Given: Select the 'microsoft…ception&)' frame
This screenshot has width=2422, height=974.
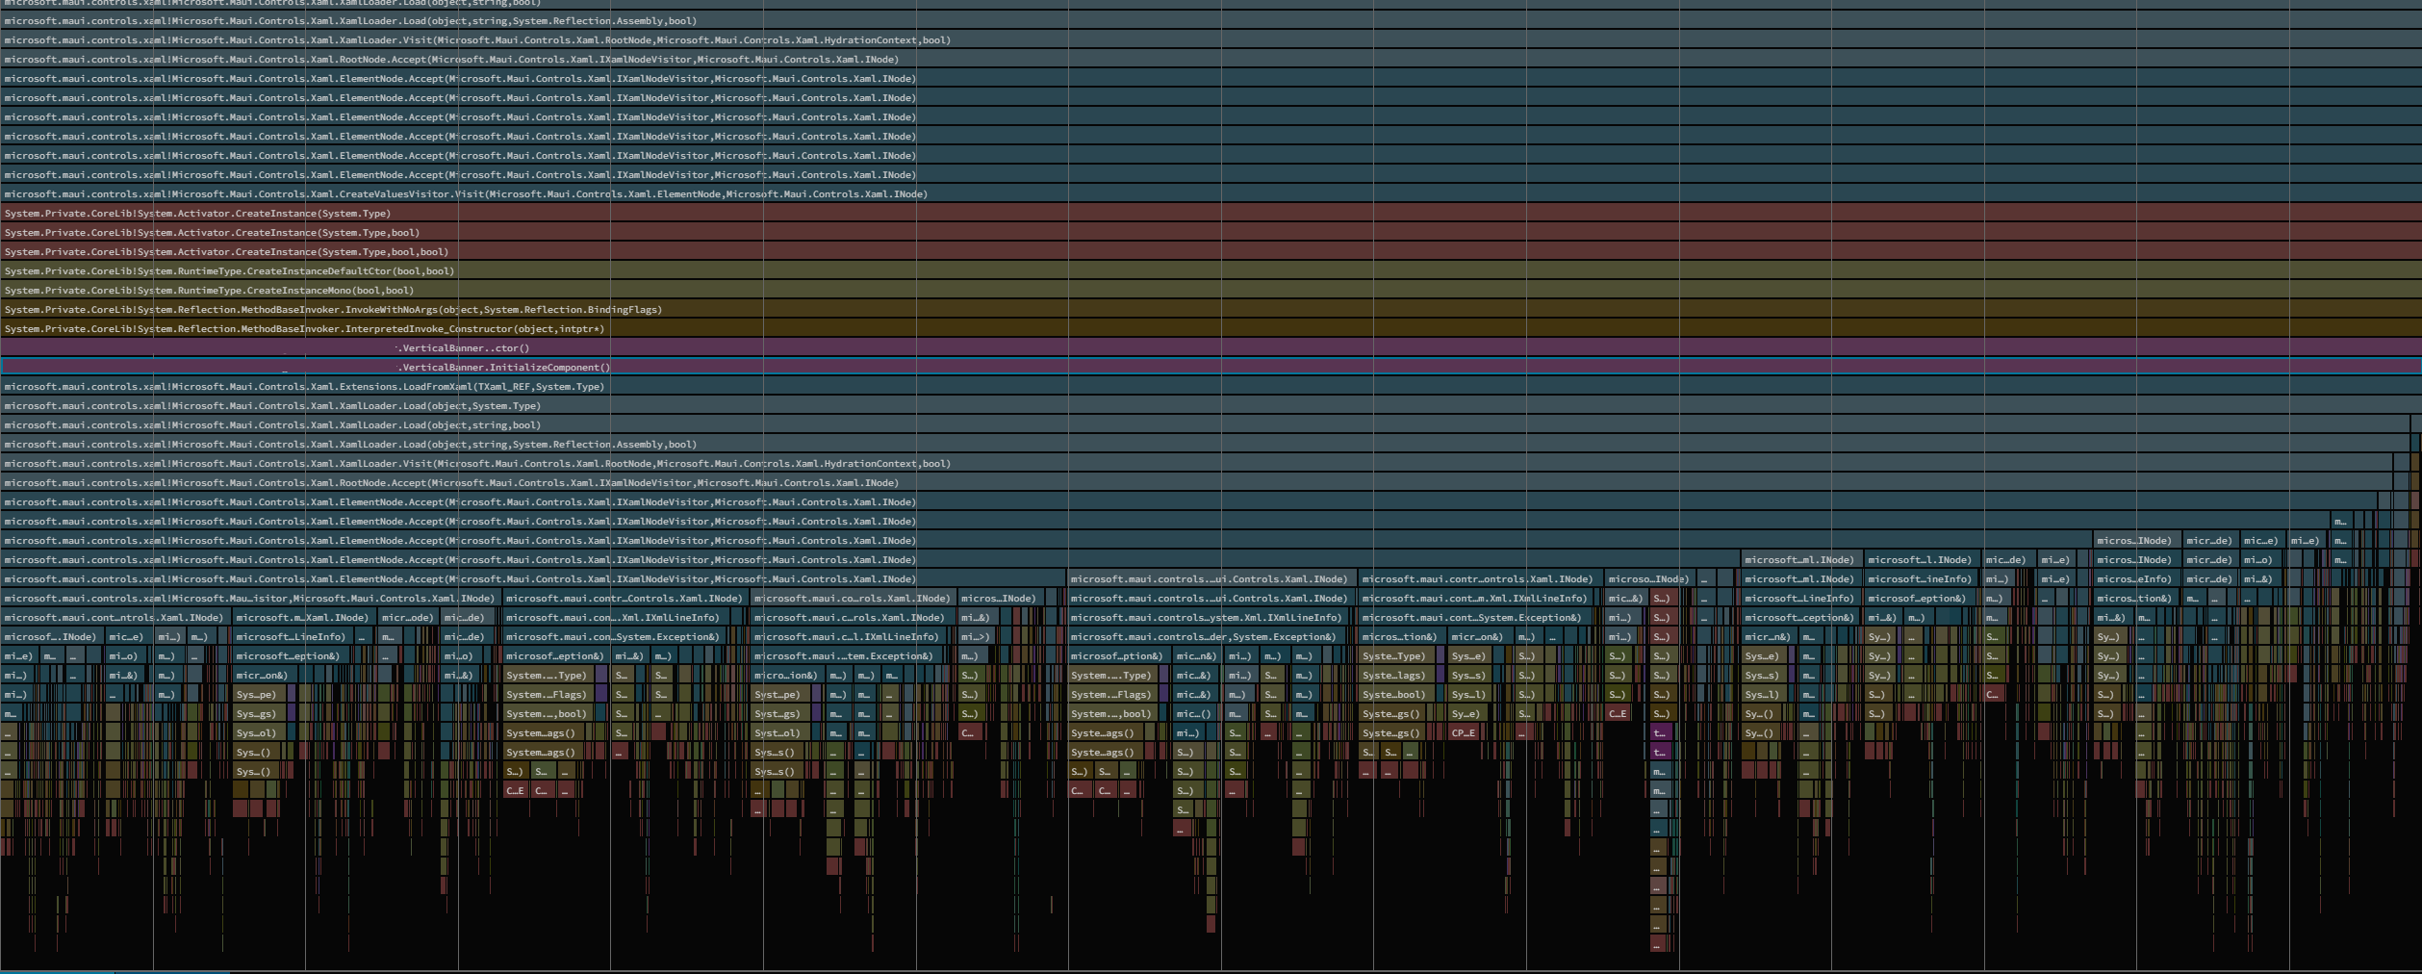Looking at the screenshot, I should click(x=1800, y=617).
